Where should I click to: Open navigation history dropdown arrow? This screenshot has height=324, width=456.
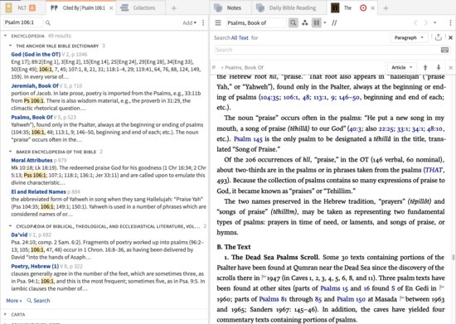434,22
